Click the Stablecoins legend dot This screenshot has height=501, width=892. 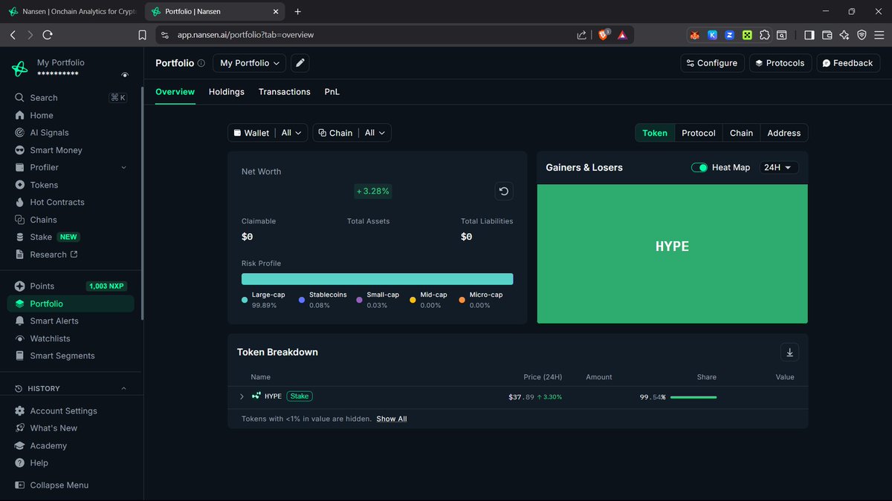pos(302,300)
